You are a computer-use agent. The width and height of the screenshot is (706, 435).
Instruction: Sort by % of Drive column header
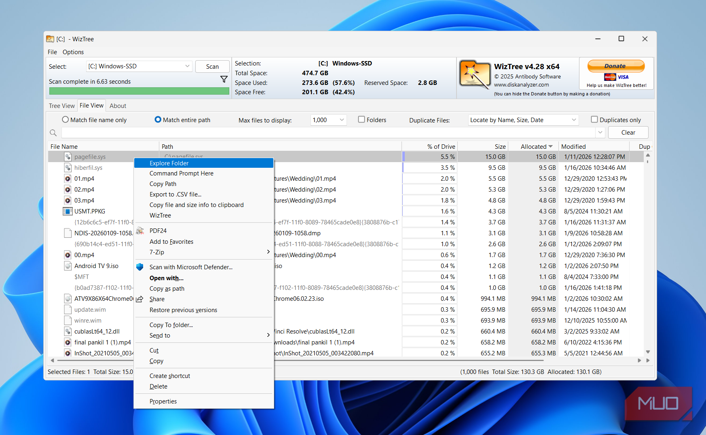point(429,146)
